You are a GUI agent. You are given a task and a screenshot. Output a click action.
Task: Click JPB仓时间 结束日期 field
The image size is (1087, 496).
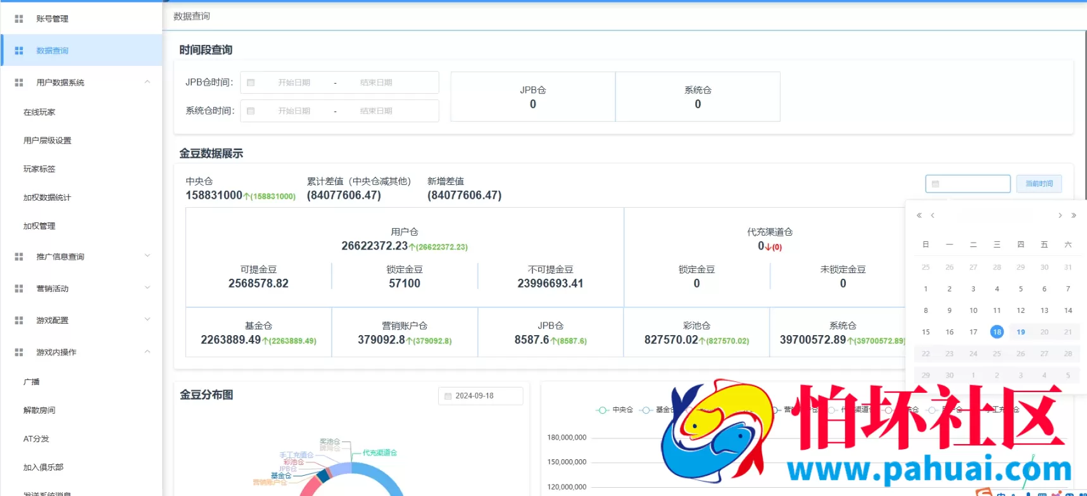point(376,82)
